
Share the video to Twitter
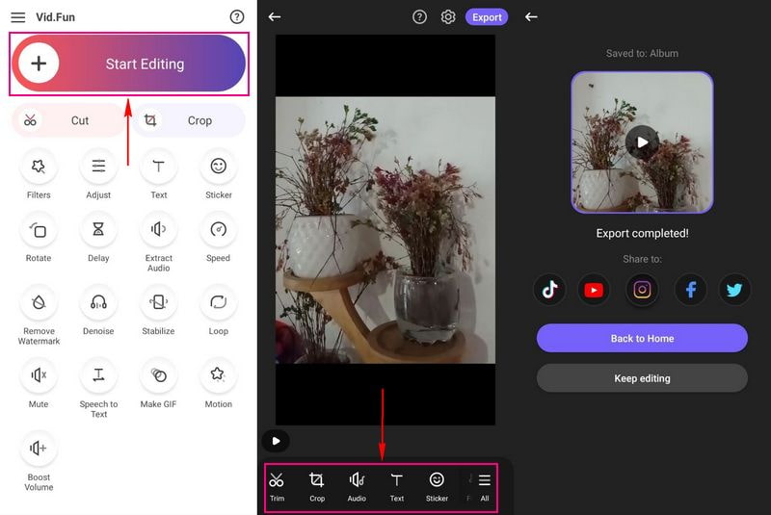[734, 290]
